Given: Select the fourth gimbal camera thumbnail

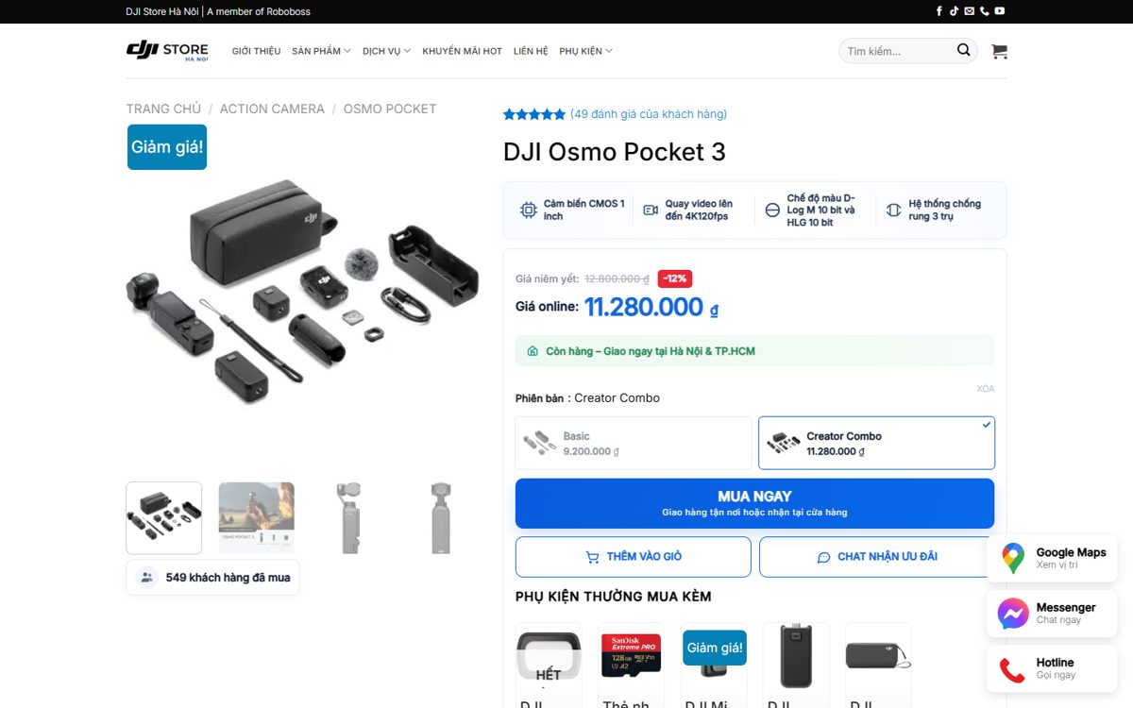Looking at the screenshot, I should tap(441, 518).
